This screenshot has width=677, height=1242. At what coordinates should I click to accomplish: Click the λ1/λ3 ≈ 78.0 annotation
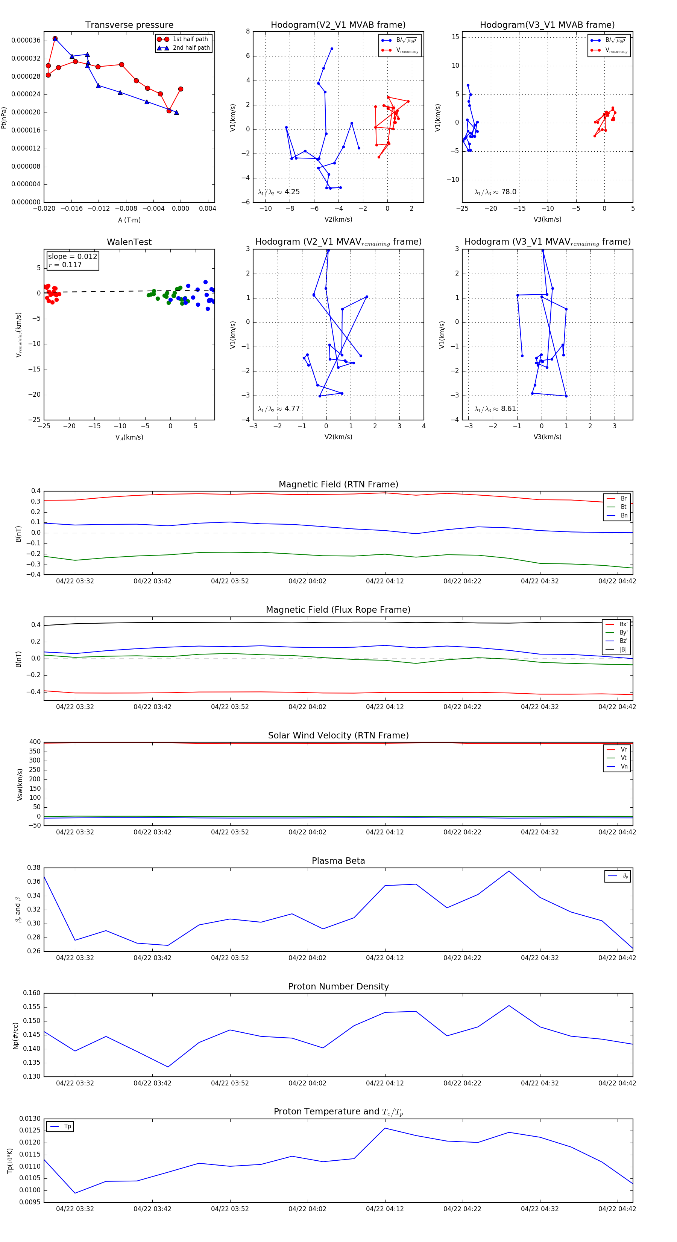495,192
